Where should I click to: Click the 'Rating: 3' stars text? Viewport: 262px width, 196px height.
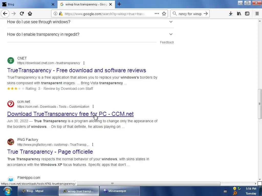pos(33,89)
